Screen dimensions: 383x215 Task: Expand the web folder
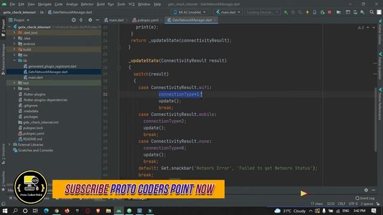coord(14,88)
